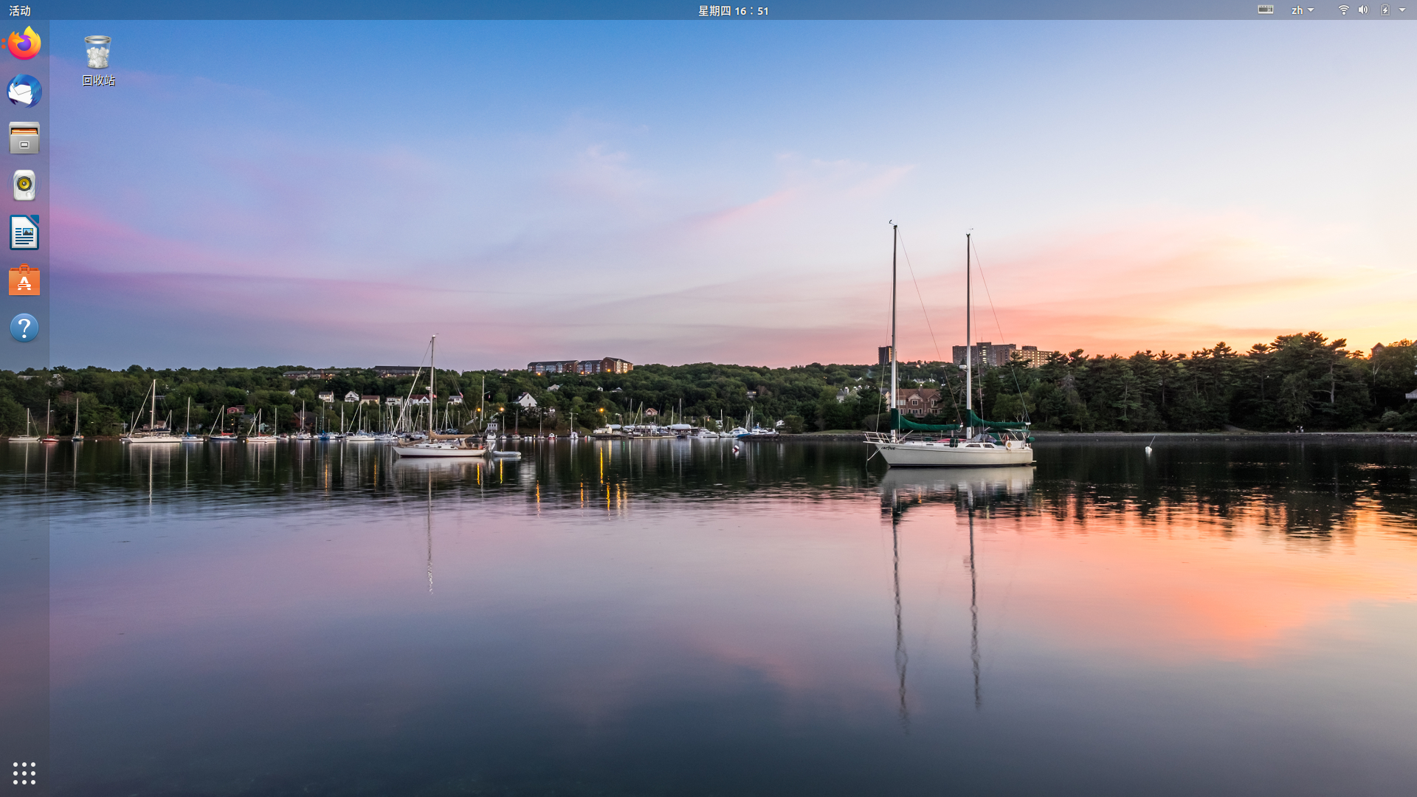Open the Help icon in dock
1417x797 pixels.
click(x=24, y=328)
